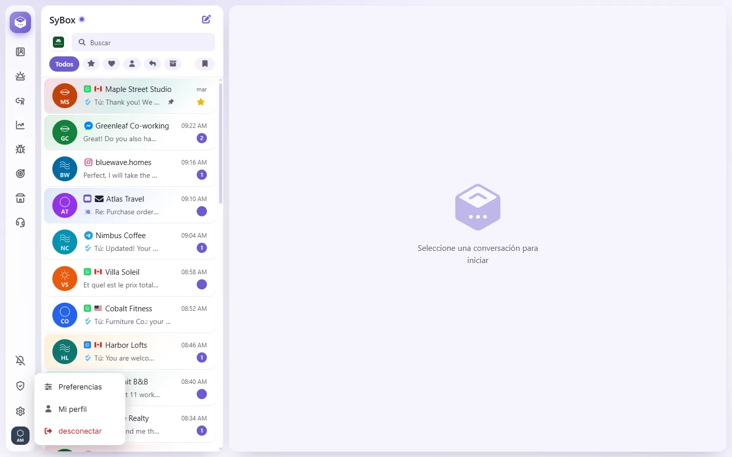Open the Maple Street Studio conversation
Screen dimensions: 732x457
point(130,95)
